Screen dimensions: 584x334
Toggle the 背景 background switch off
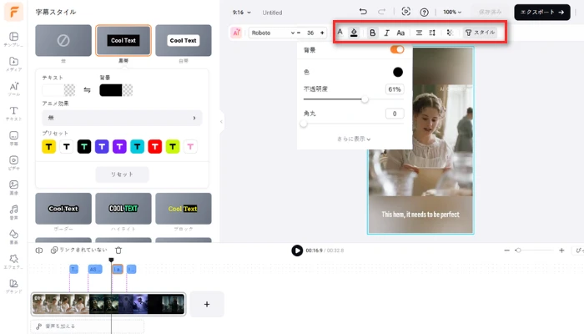(x=397, y=50)
